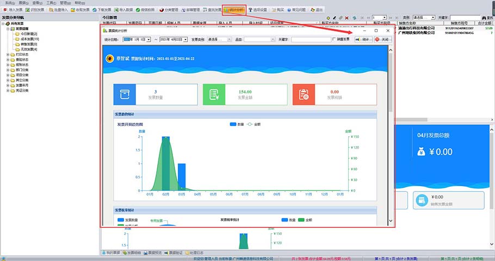Open the statistics end date dropdown

(x=185, y=40)
